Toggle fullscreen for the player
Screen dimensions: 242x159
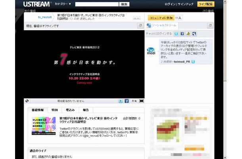[141, 101]
